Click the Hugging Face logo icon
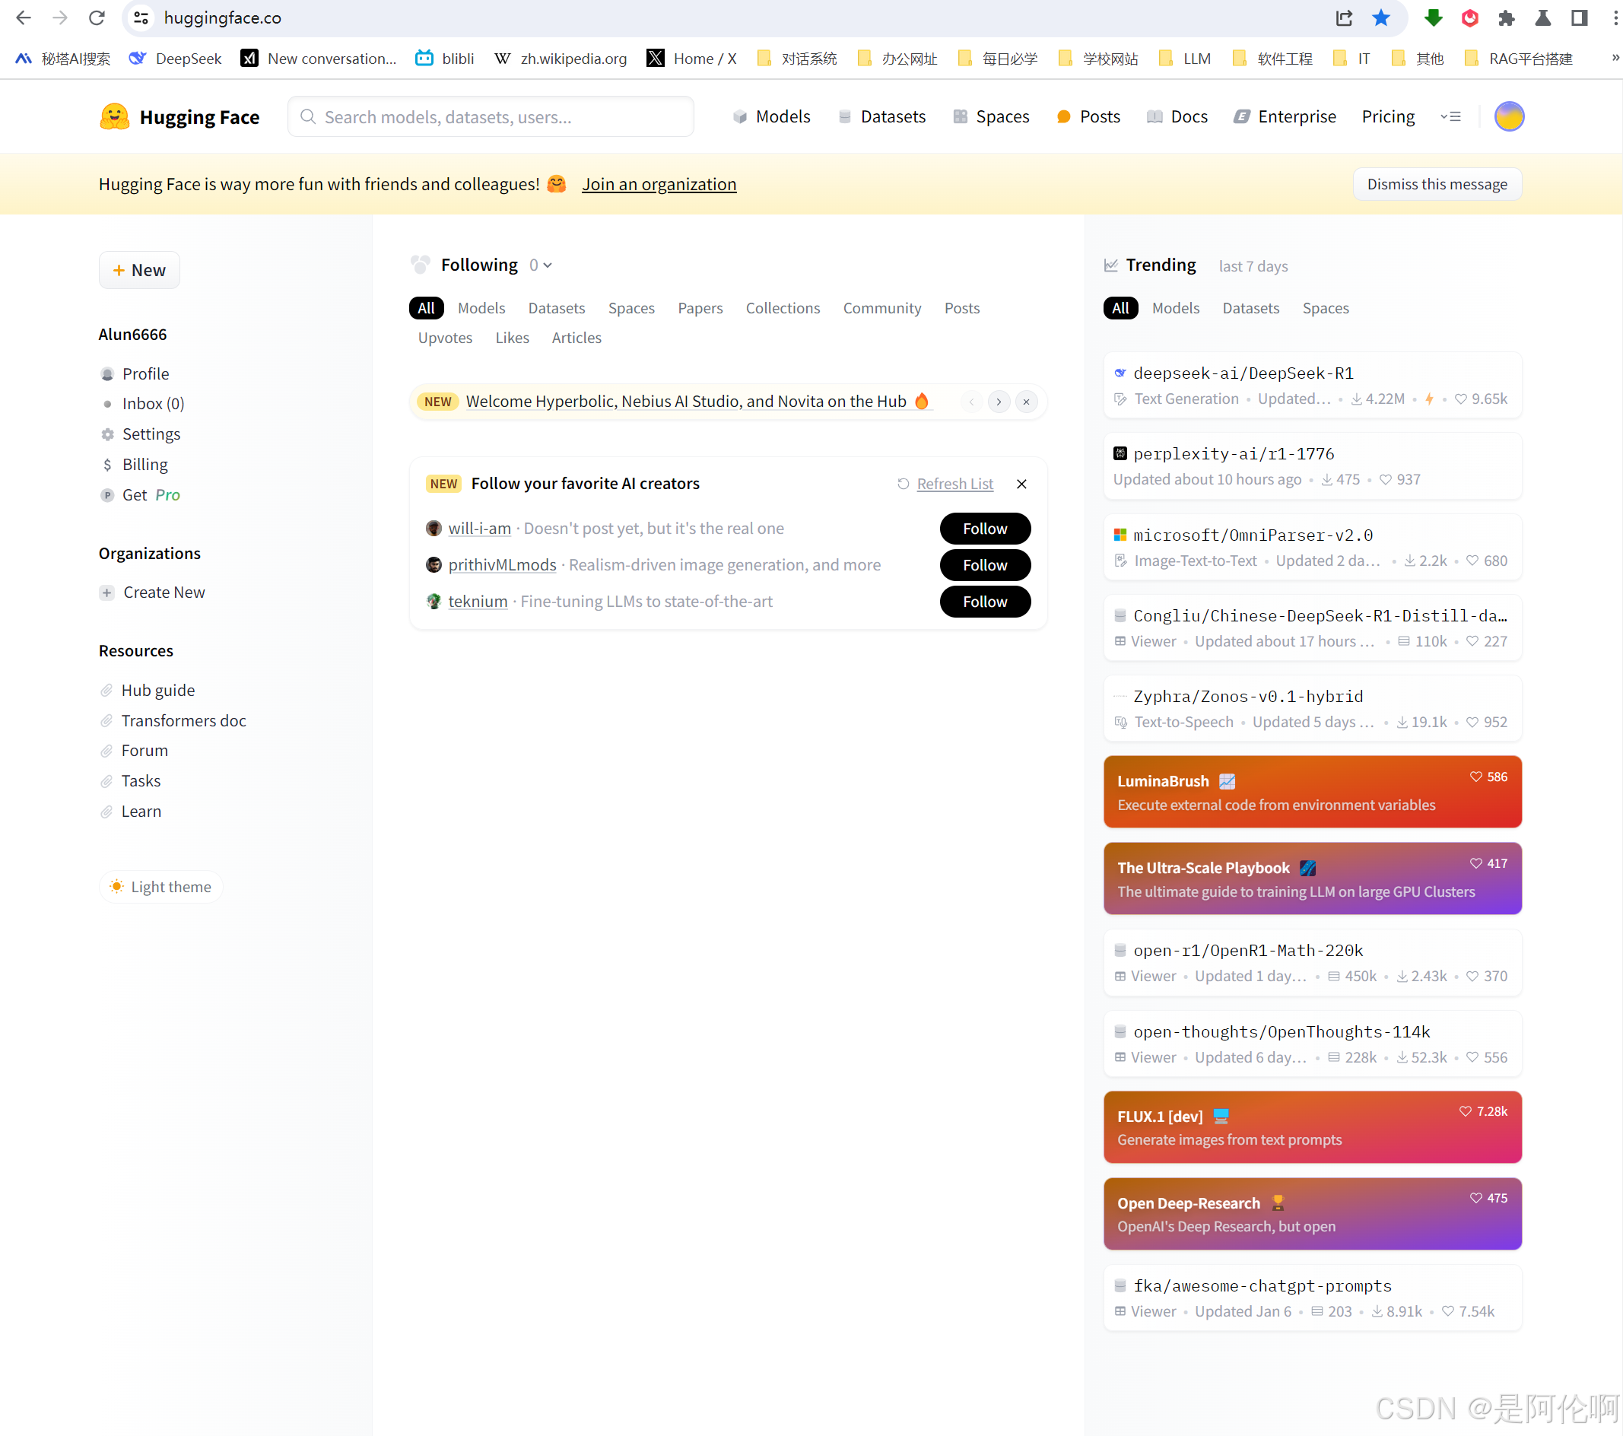The height and width of the screenshot is (1436, 1623). click(114, 117)
